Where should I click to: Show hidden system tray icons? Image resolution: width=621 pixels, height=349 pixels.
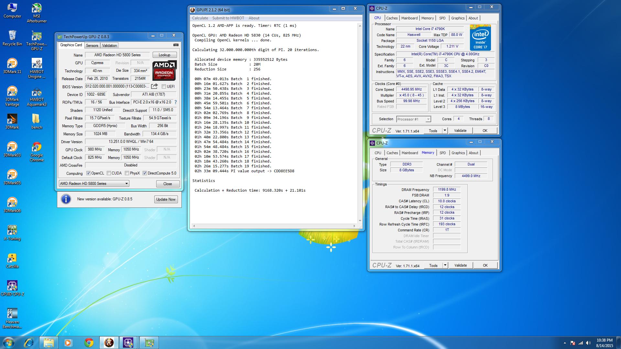(x=565, y=343)
